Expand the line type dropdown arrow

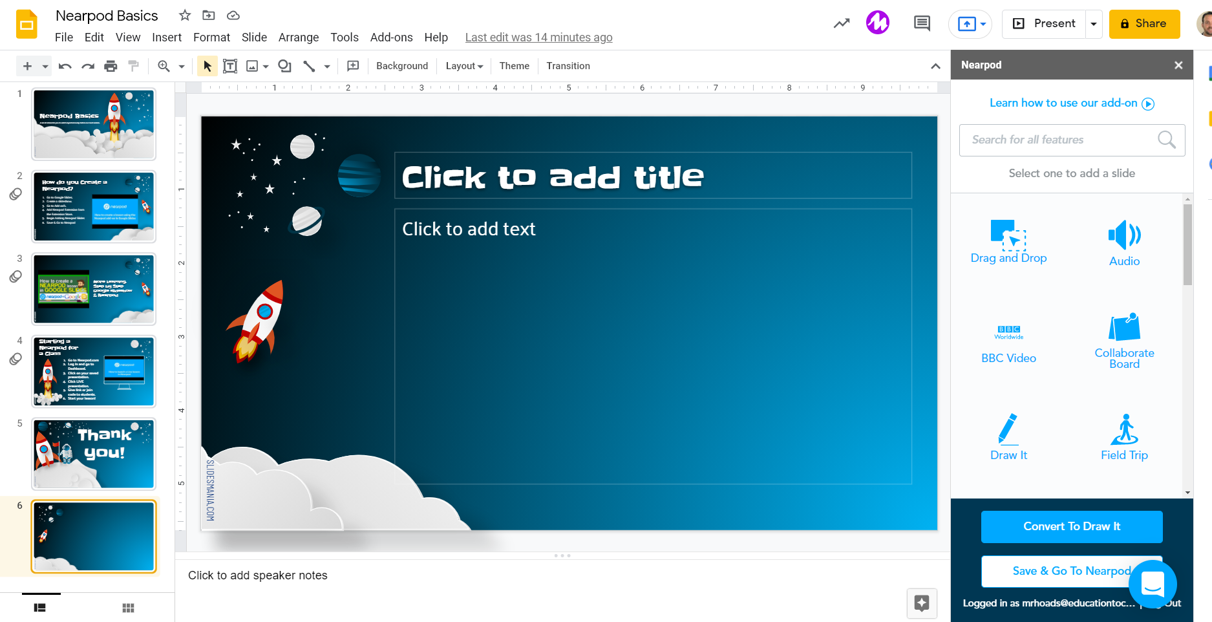(x=327, y=67)
